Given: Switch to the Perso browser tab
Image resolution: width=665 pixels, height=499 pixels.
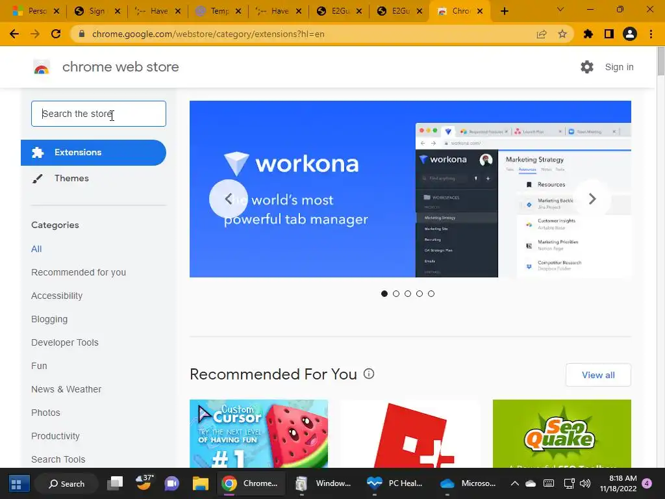Looking at the screenshot, I should point(36,11).
